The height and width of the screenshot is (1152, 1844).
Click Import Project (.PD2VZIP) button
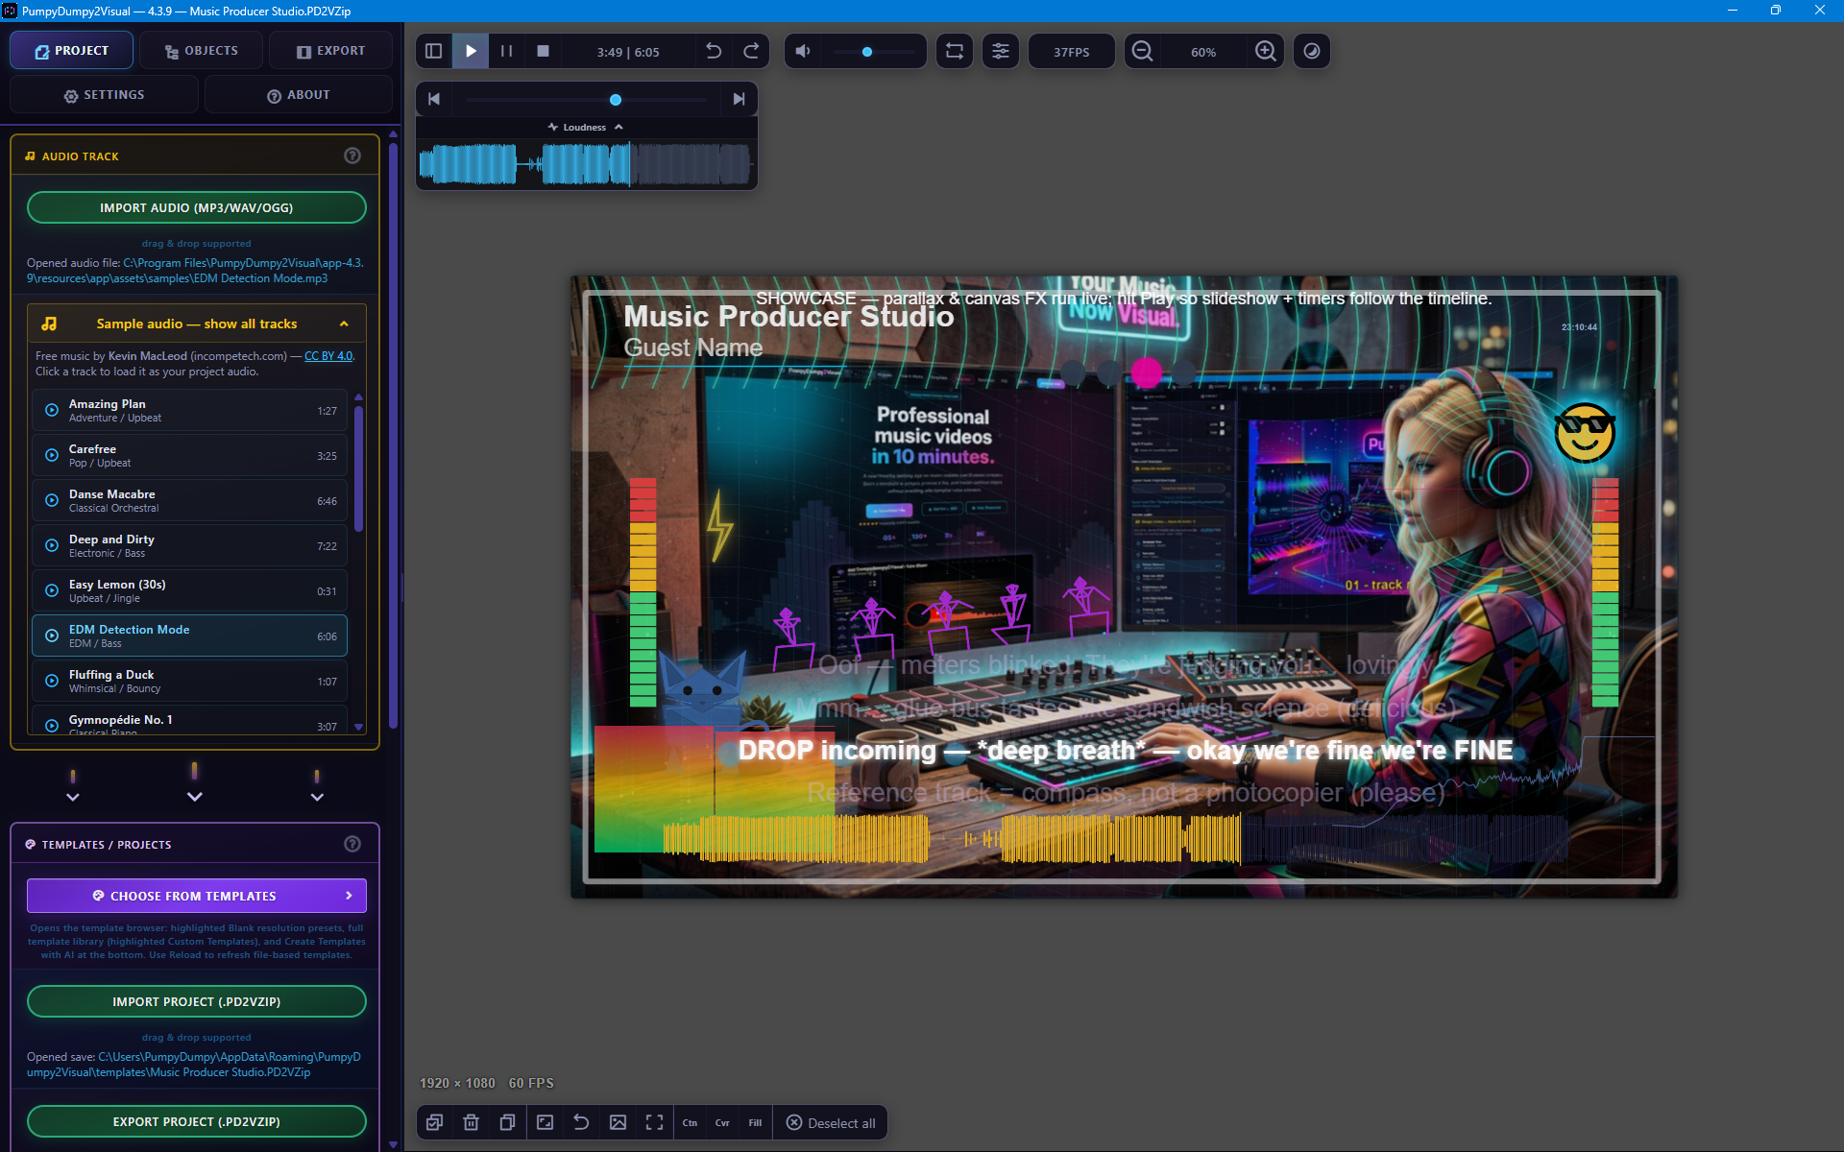(197, 1001)
